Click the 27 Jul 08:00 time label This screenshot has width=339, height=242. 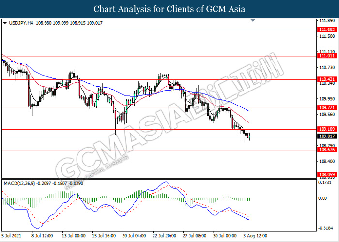pos(195,236)
